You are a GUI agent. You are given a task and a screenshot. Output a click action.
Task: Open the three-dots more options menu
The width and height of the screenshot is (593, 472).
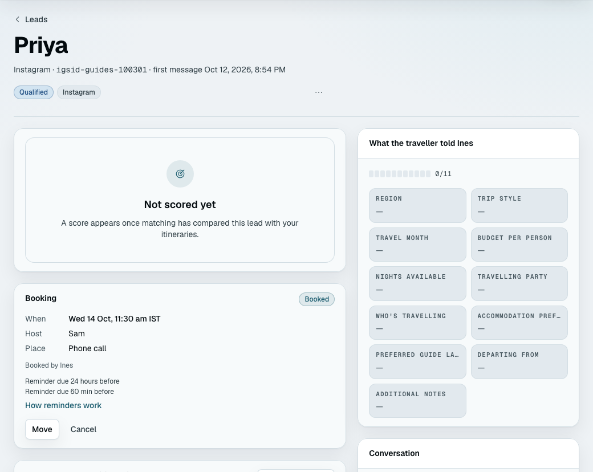[319, 92]
